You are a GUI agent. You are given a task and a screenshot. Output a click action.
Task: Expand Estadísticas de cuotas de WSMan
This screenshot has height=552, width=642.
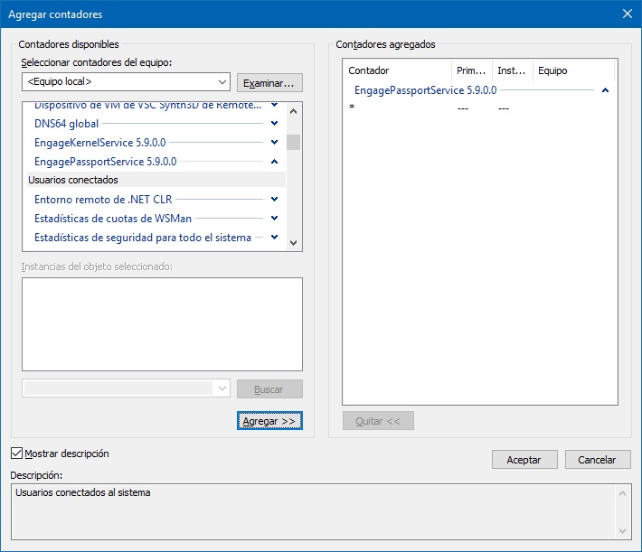pos(274,219)
